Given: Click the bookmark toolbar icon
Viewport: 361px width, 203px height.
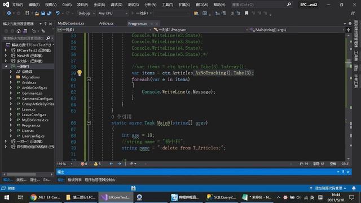Looking at the screenshot, I should coord(246,14).
